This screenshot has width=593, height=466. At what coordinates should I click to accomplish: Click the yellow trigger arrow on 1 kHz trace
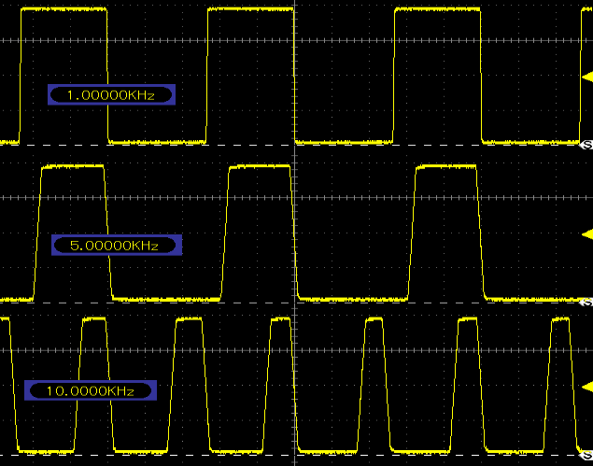click(586, 75)
